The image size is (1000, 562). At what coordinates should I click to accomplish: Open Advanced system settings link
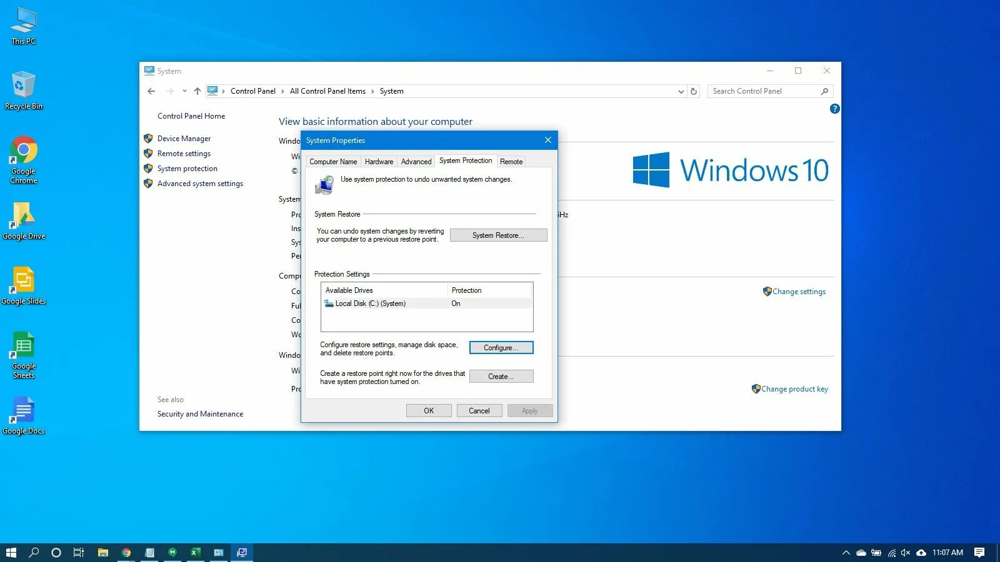(200, 184)
